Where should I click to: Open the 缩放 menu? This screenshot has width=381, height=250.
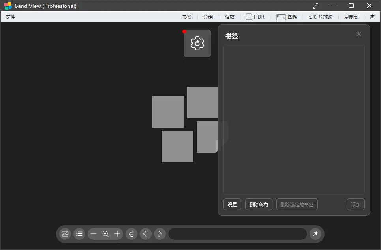tap(229, 17)
